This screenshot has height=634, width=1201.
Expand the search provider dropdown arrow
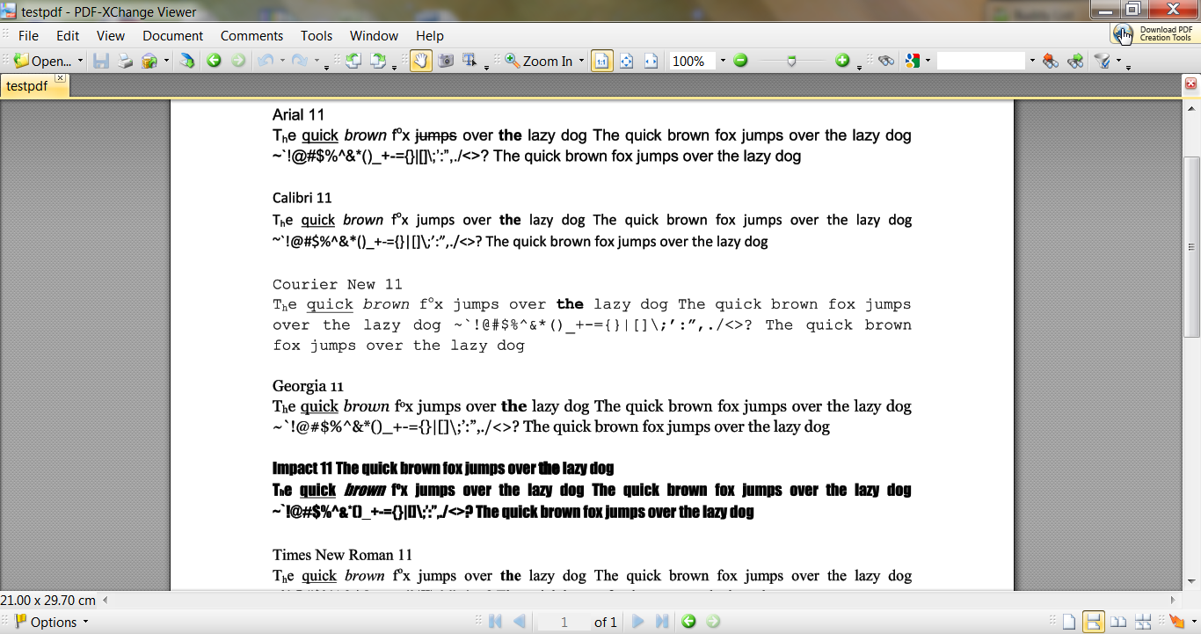click(928, 61)
